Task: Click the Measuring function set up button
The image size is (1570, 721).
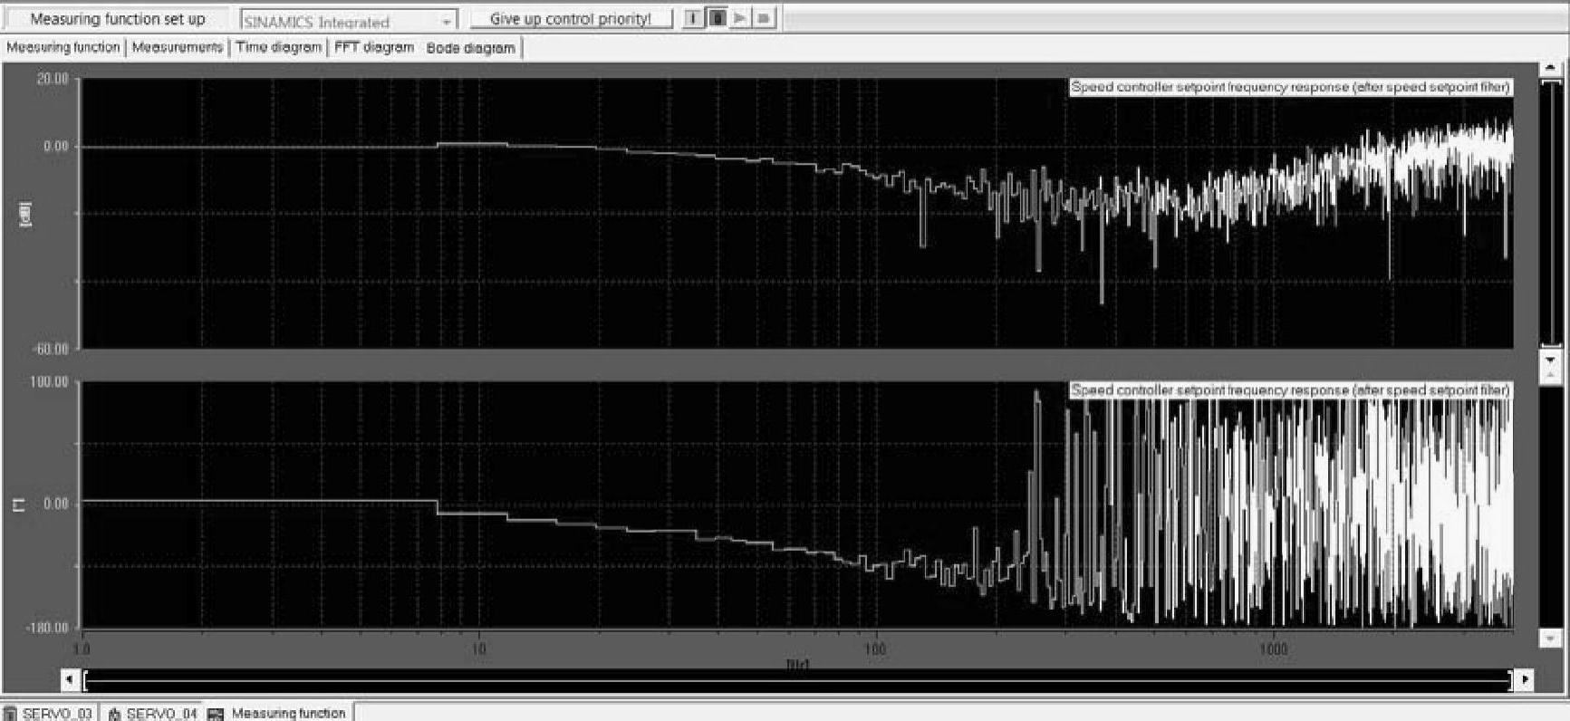Action: 118,19
